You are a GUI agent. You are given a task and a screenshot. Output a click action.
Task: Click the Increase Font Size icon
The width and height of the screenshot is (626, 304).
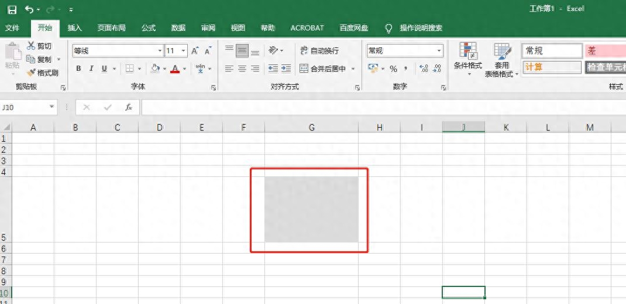[x=195, y=51]
